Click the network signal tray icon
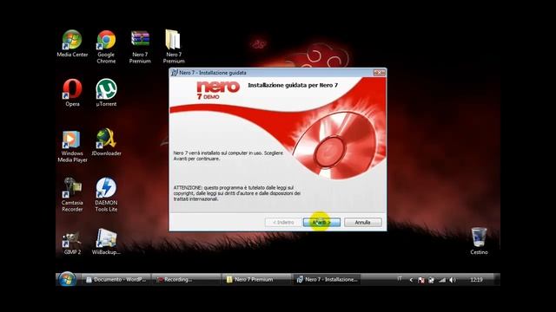Screen dimensions: 556x312 click(442, 280)
